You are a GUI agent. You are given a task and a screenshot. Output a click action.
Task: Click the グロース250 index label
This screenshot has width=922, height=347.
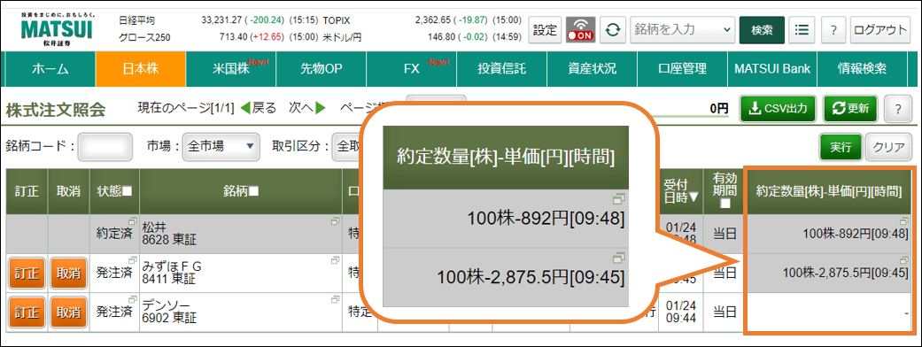pyautogui.click(x=144, y=38)
